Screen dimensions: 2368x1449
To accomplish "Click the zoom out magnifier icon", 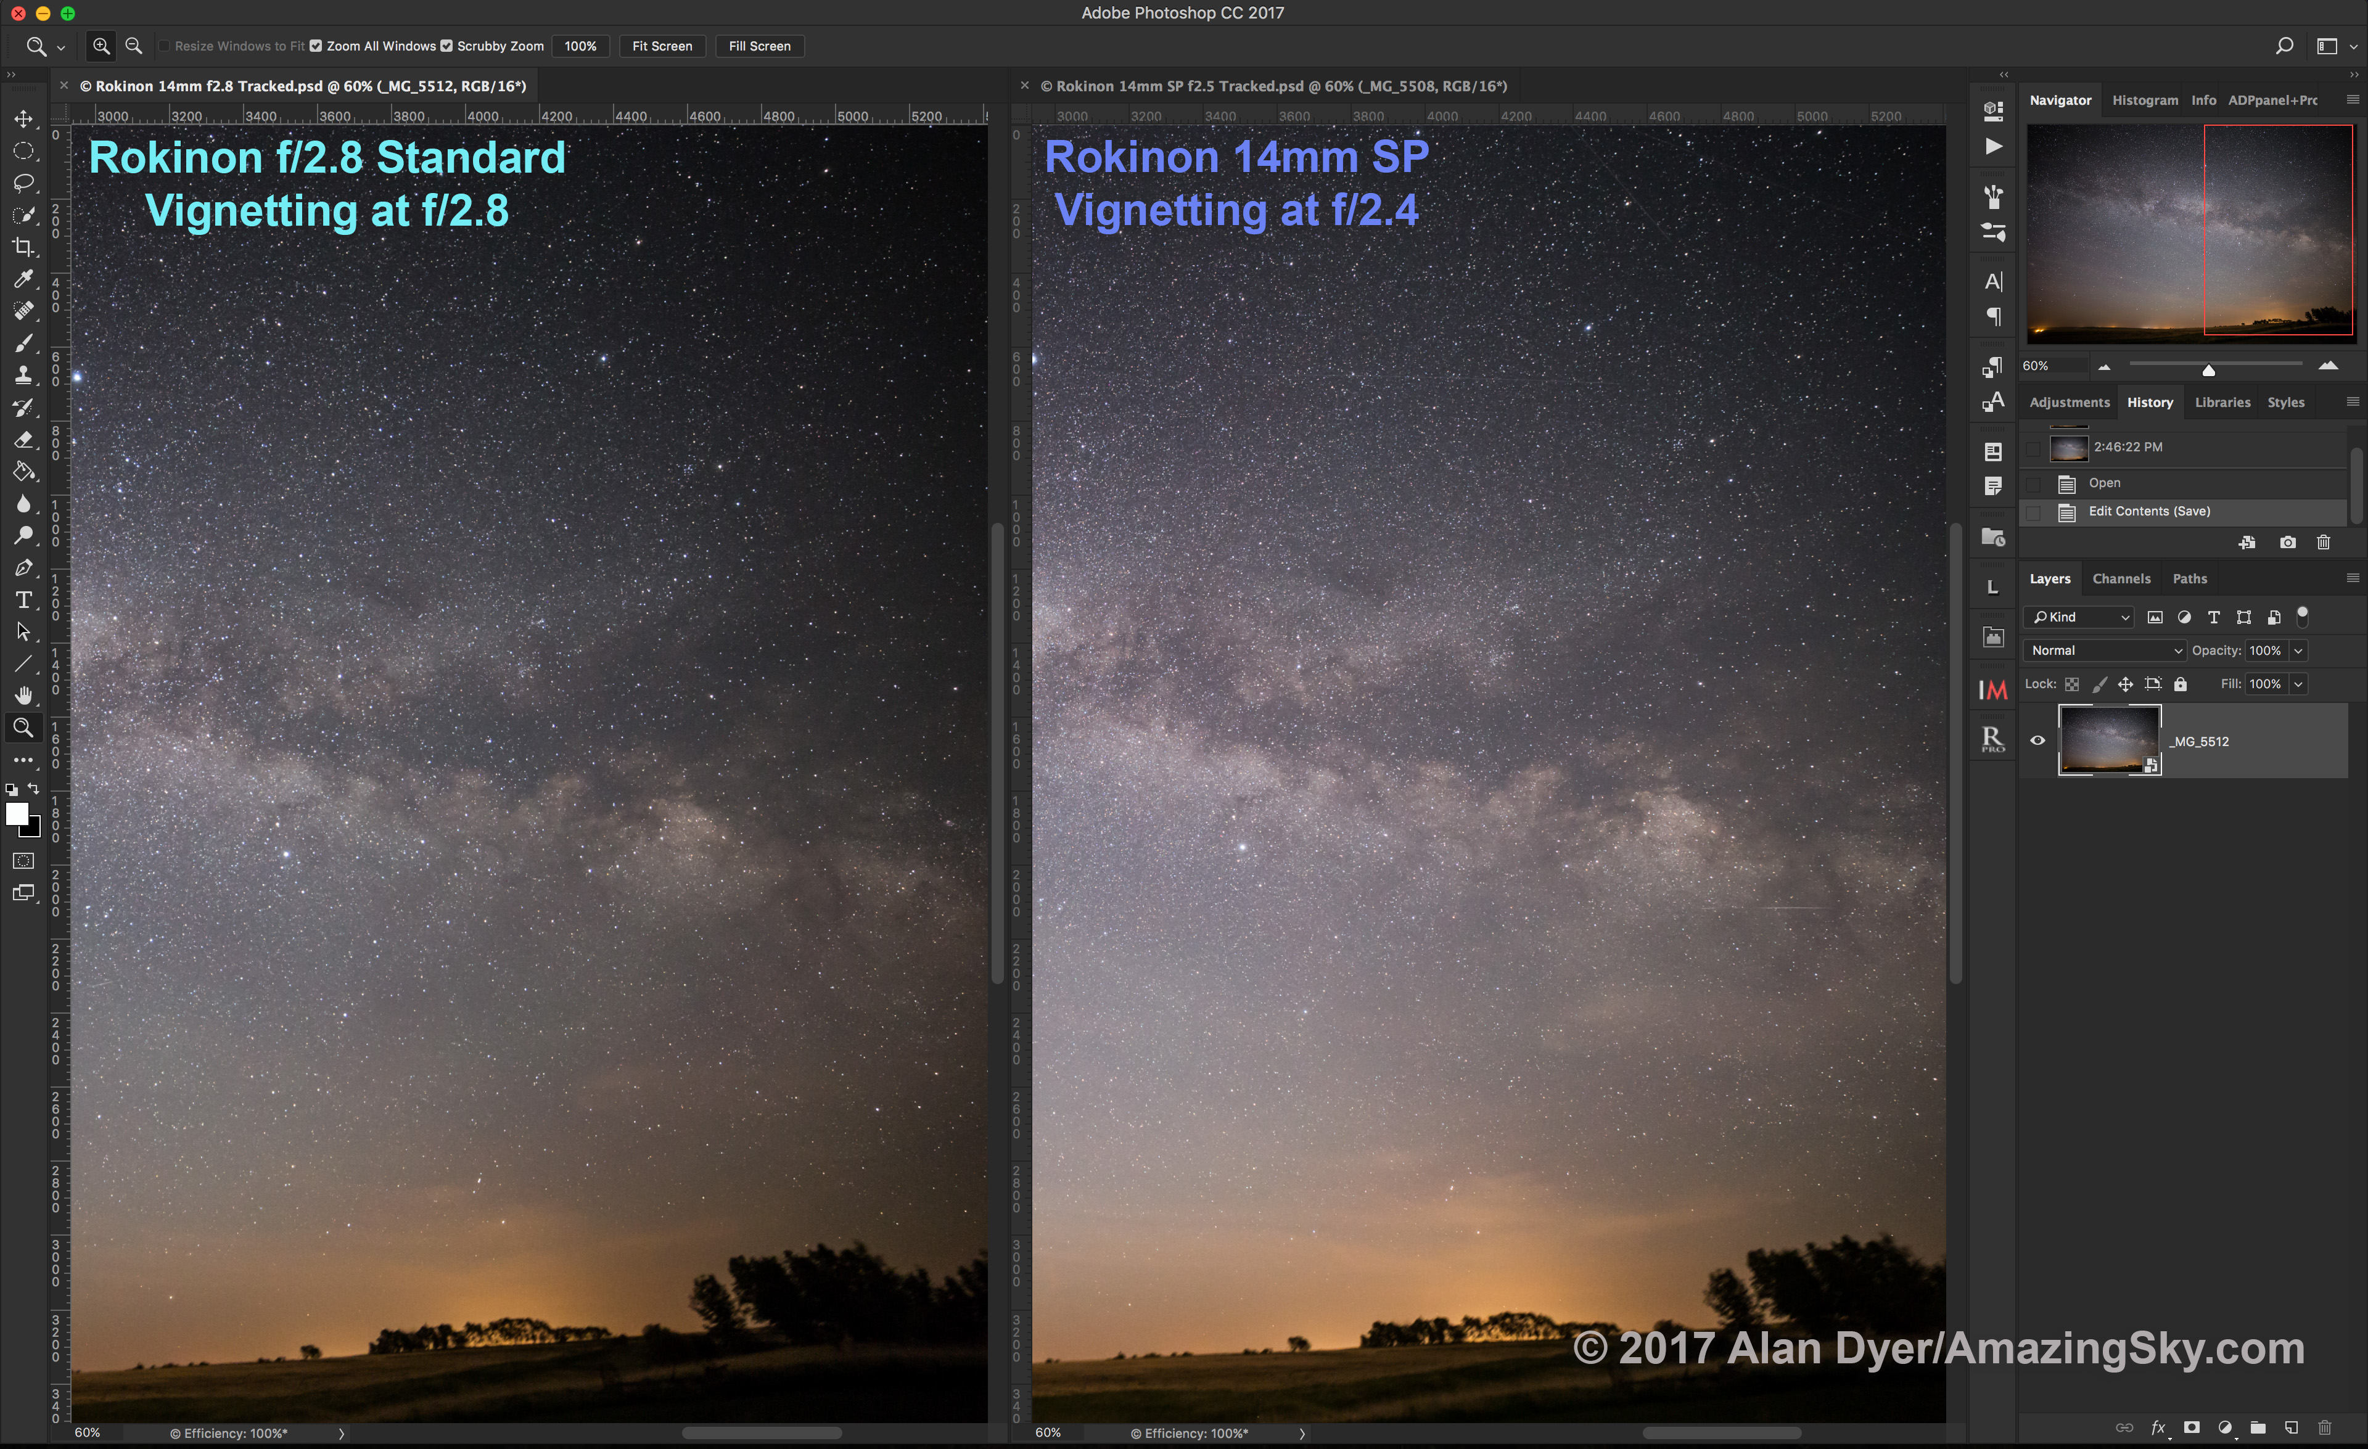I will coord(134,46).
